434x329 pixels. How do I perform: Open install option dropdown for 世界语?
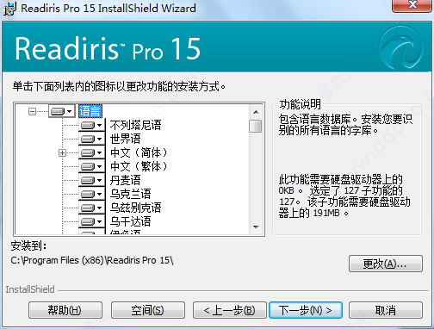click(x=92, y=139)
